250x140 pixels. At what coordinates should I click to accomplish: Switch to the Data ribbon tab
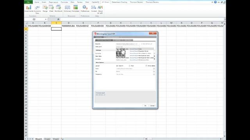coord(72,2)
